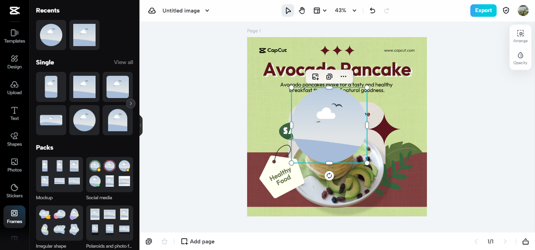Screen dimensions: 535x250
Task: Click the Undo arrow icon
Action: tap(372, 10)
